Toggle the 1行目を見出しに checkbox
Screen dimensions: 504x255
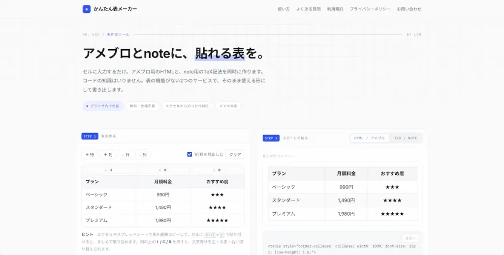pos(189,154)
